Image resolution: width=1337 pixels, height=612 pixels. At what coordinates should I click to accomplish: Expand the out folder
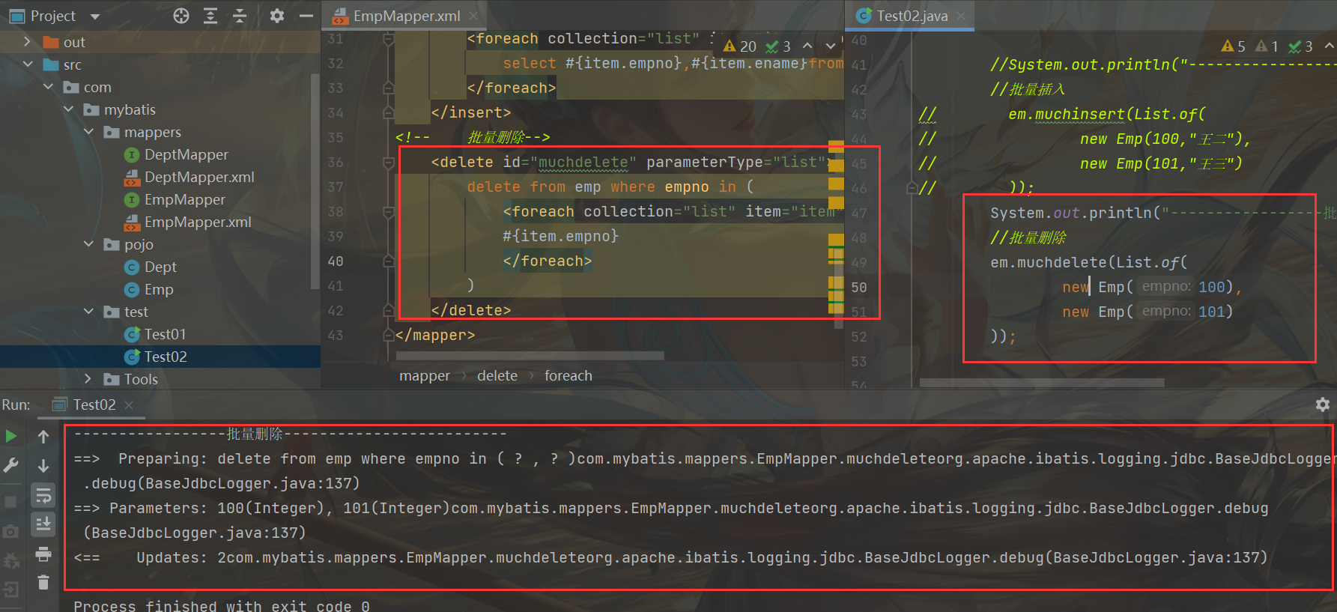pyautogui.click(x=28, y=42)
